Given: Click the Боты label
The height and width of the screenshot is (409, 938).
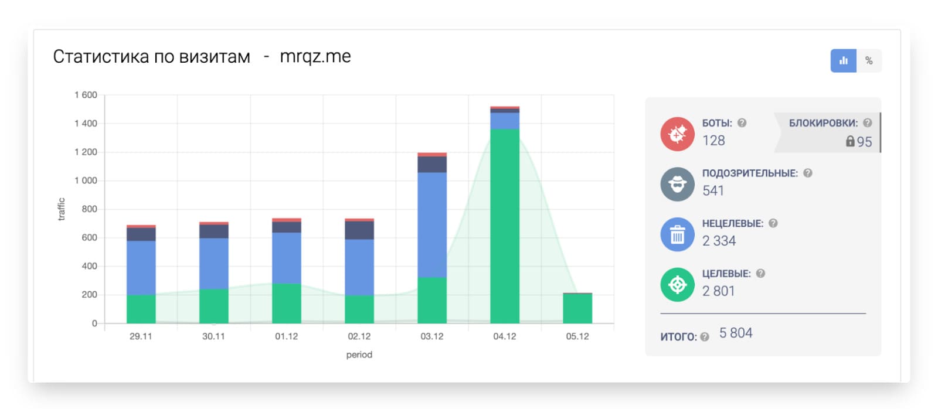Looking at the screenshot, I should point(717,123).
